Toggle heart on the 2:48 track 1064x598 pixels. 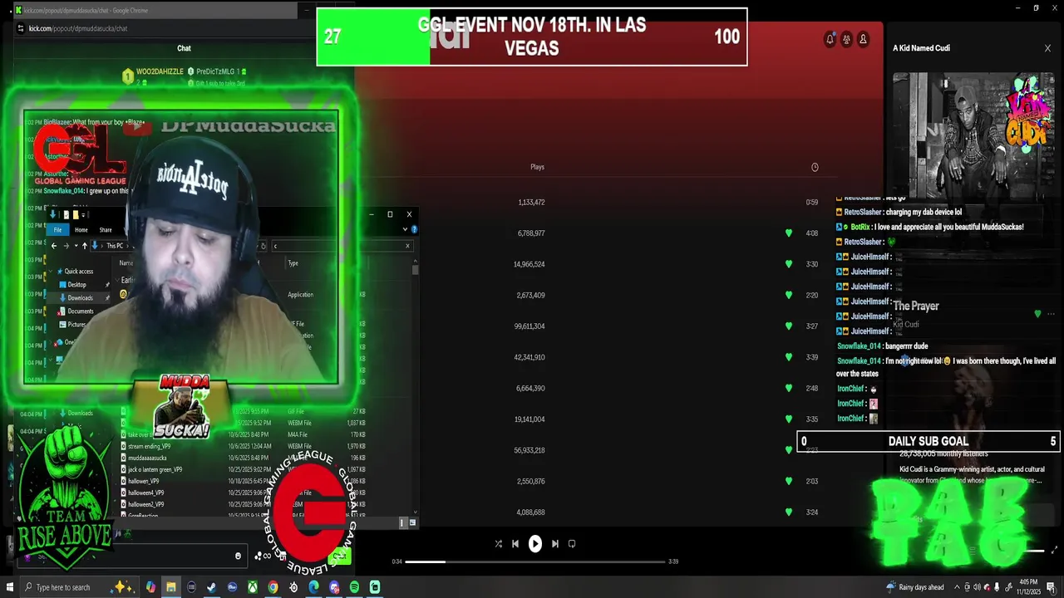789,388
